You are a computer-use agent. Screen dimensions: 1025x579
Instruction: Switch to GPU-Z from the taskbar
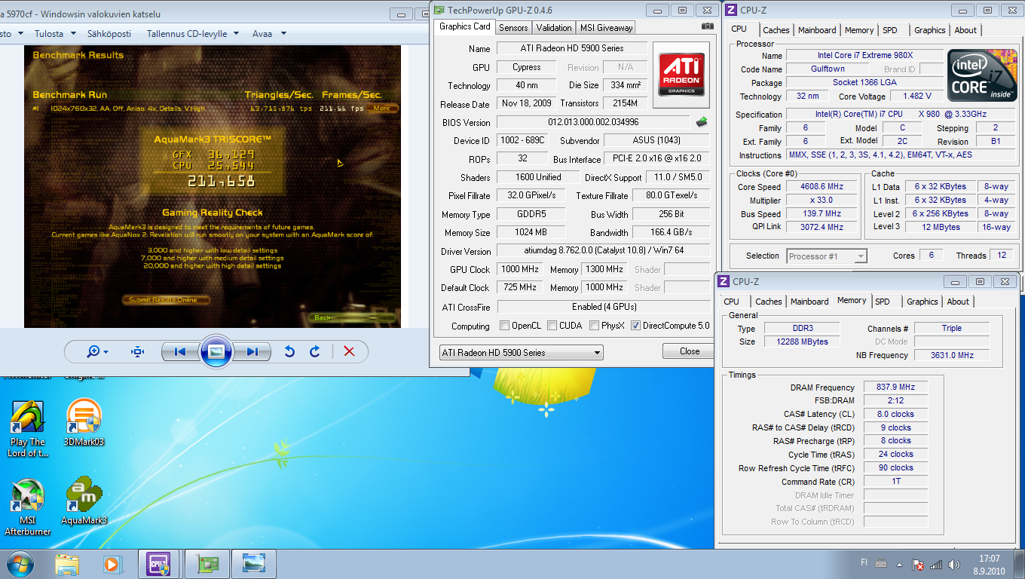click(207, 564)
